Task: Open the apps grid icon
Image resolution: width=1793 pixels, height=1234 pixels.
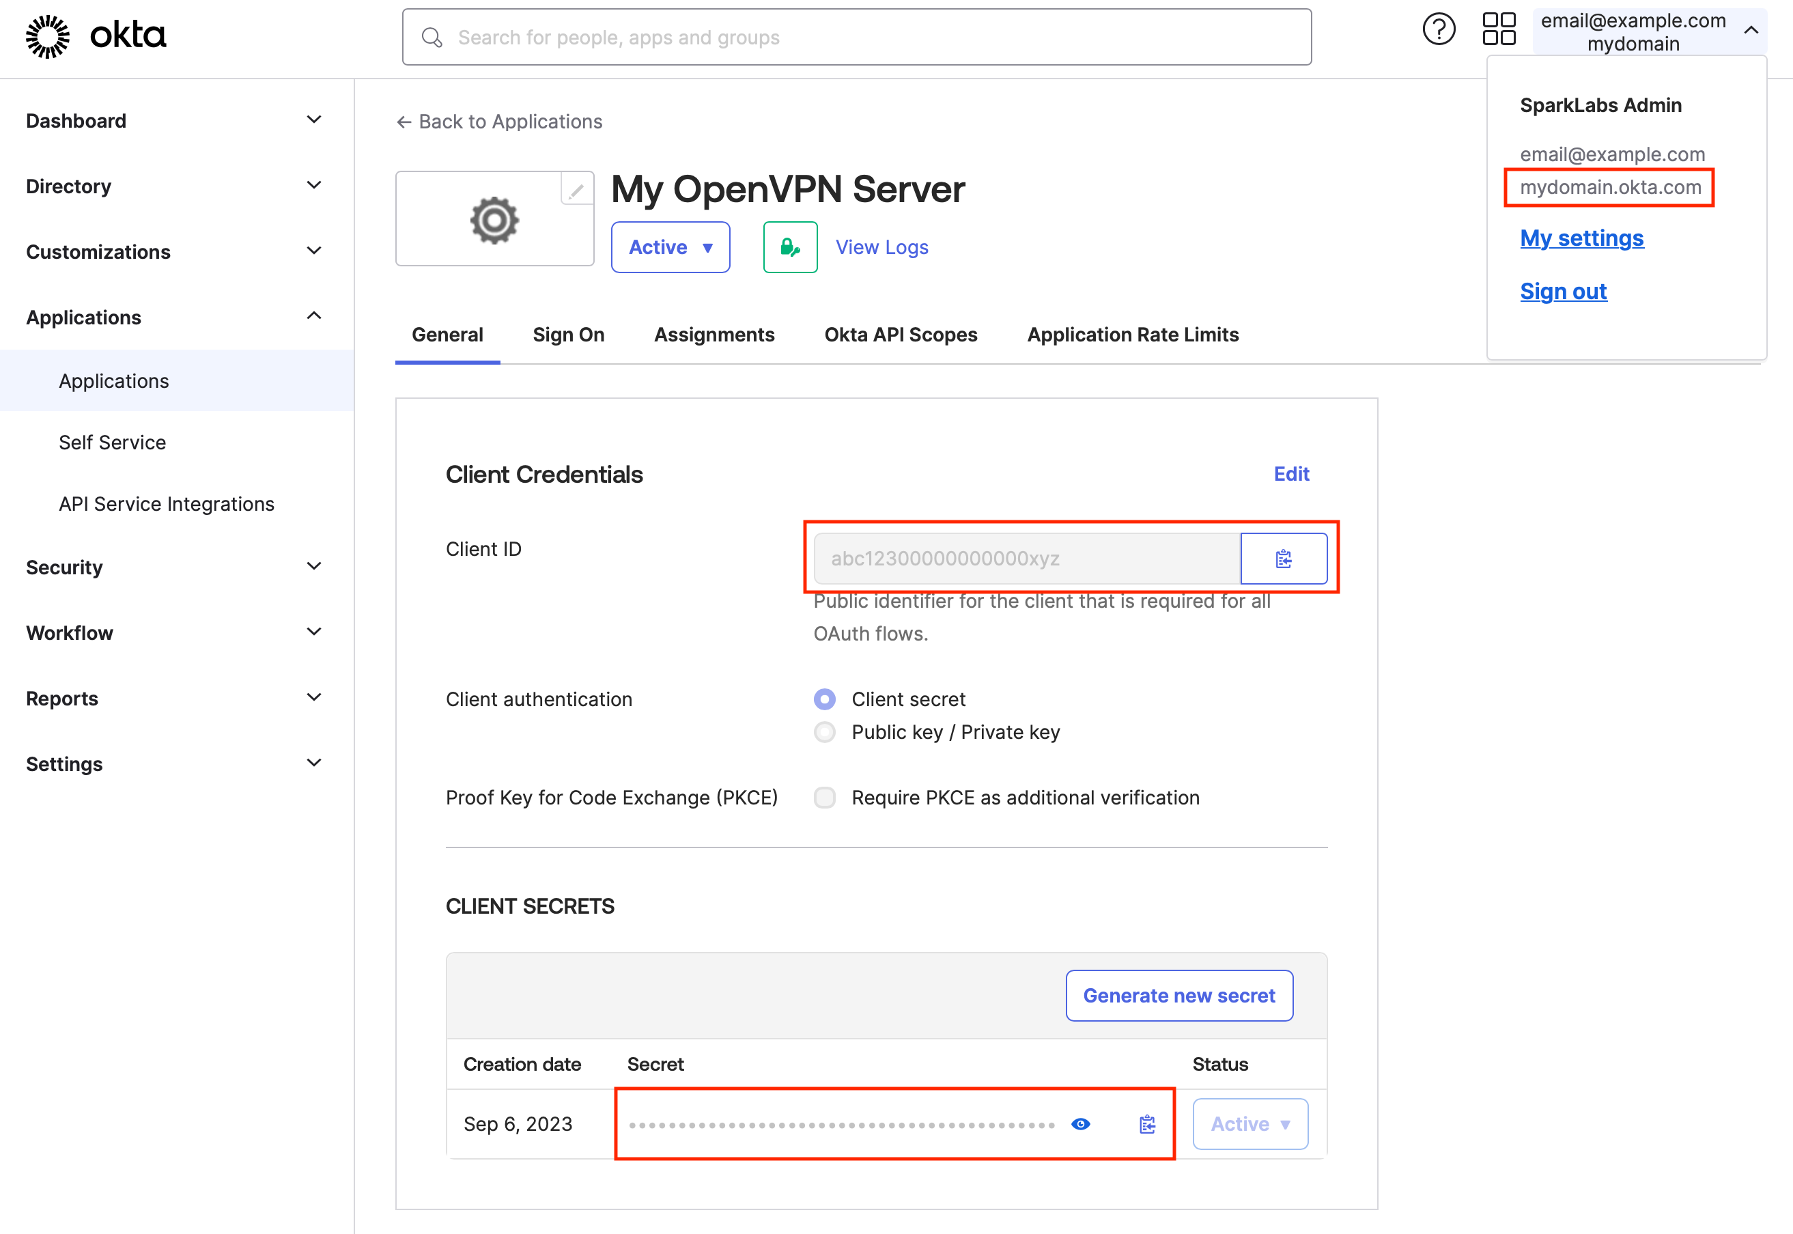Action: (x=1499, y=29)
